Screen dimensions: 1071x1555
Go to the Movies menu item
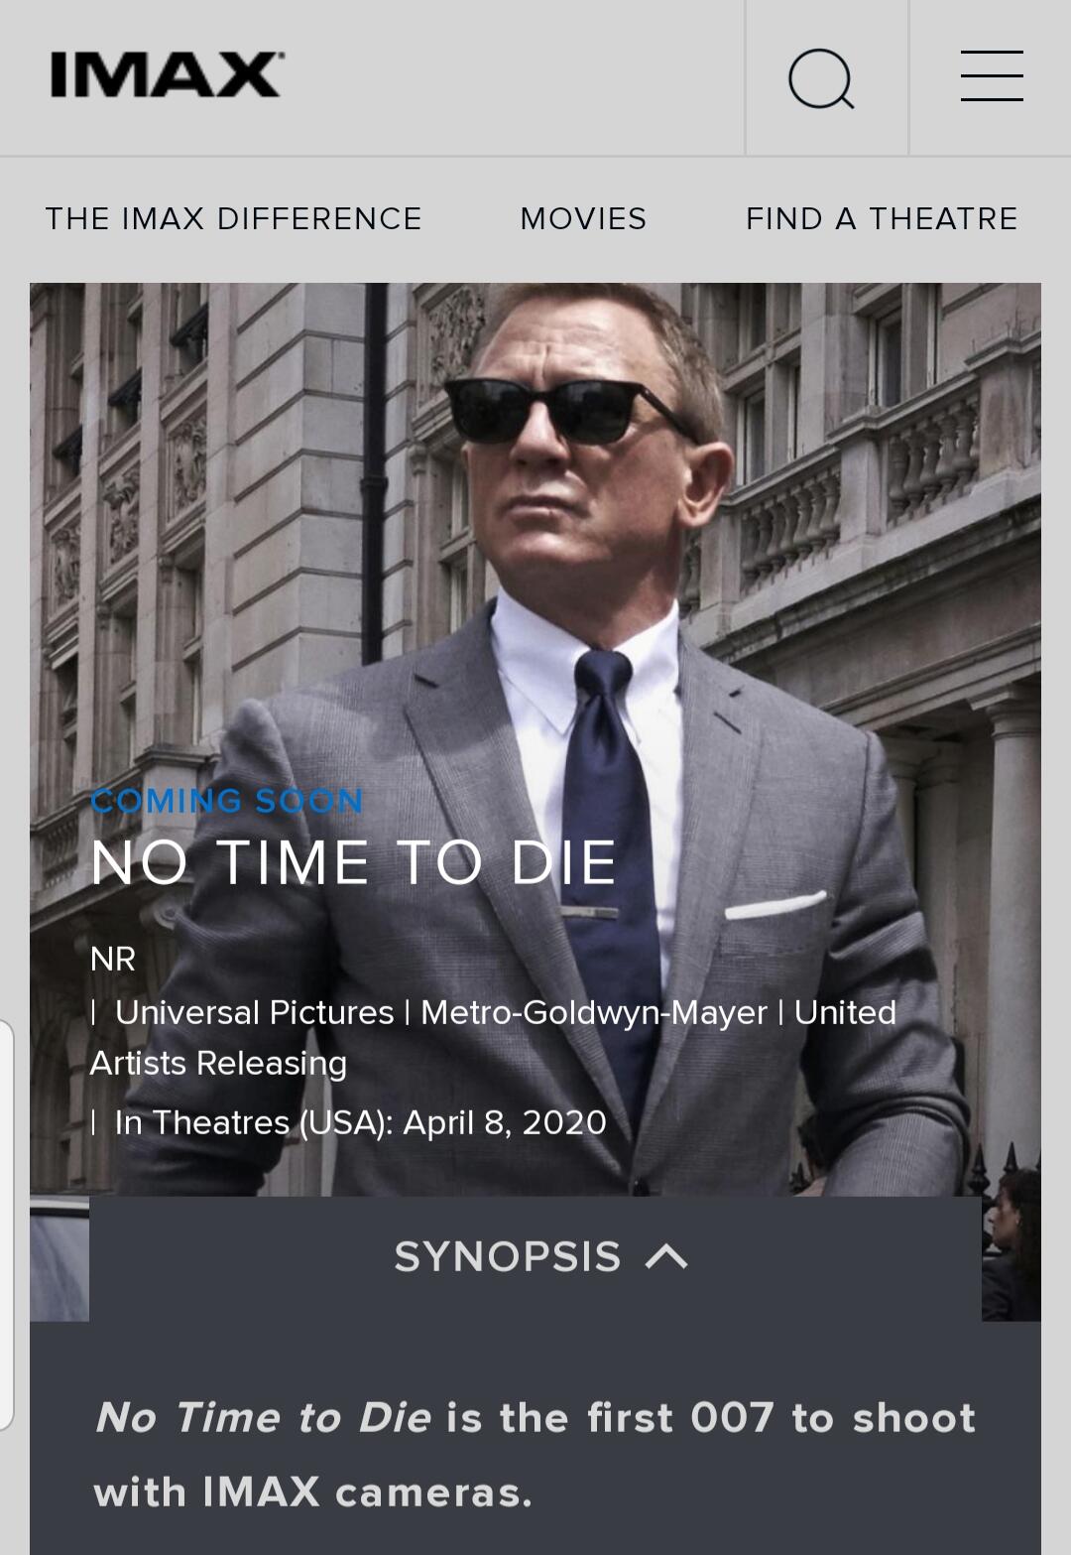[583, 218]
